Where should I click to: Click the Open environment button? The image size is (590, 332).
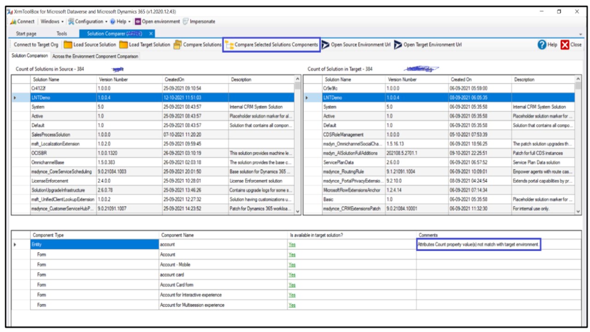[157, 22]
